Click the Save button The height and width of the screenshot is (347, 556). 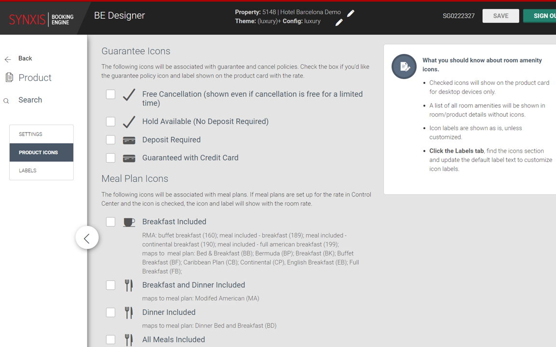[501, 16]
